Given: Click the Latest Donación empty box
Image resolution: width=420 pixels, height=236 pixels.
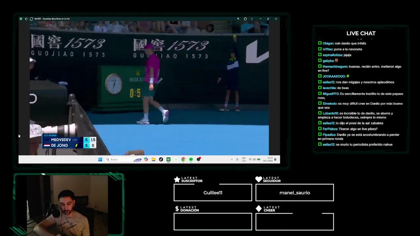Looking at the screenshot, I should 213,222.
